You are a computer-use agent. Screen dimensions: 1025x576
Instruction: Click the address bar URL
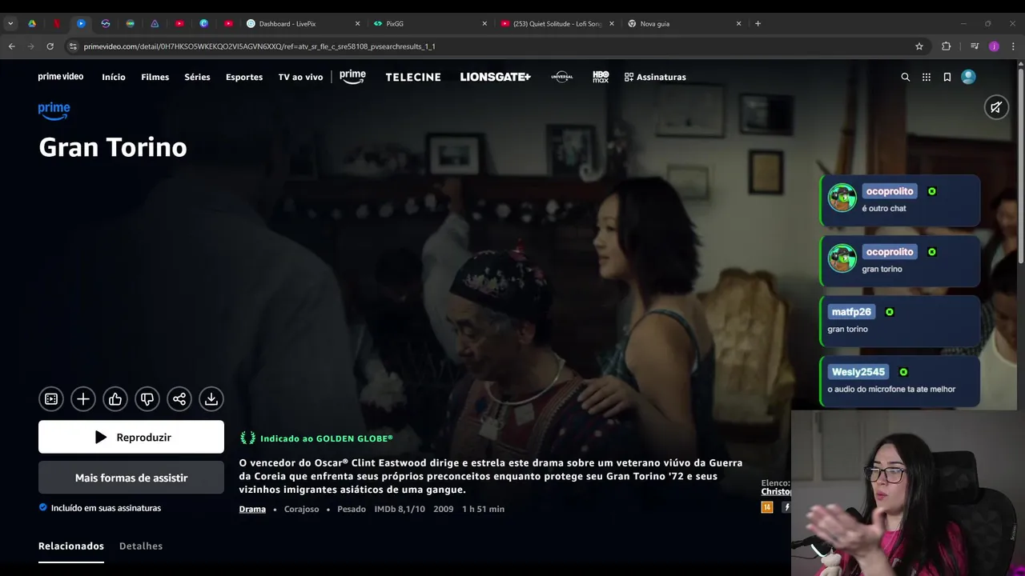click(x=259, y=46)
